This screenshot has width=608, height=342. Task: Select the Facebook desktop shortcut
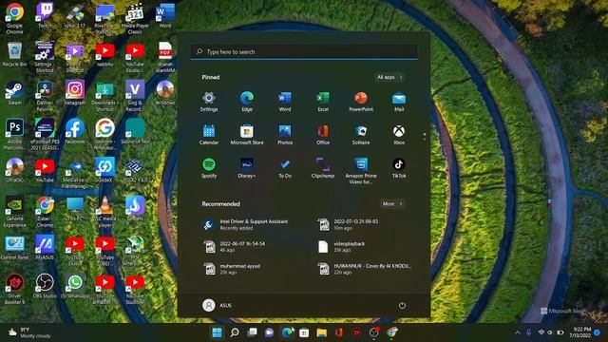75,131
